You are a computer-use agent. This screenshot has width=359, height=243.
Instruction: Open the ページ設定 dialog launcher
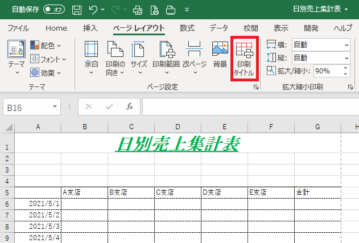pos(256,87)
